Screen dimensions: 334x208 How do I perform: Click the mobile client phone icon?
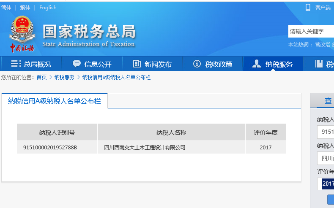pyautogui.click(x=308, y=8)
